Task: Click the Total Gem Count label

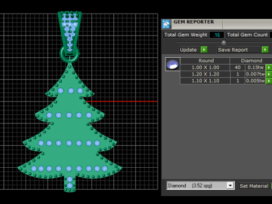Action: point(248,35)
